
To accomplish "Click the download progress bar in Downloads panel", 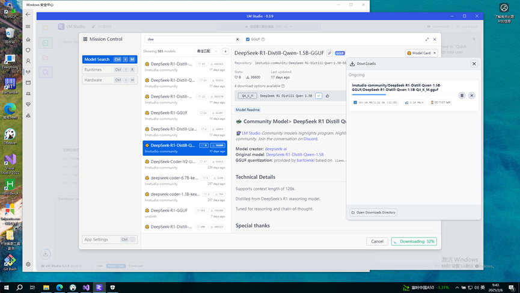I will click(x=403, y=94).
